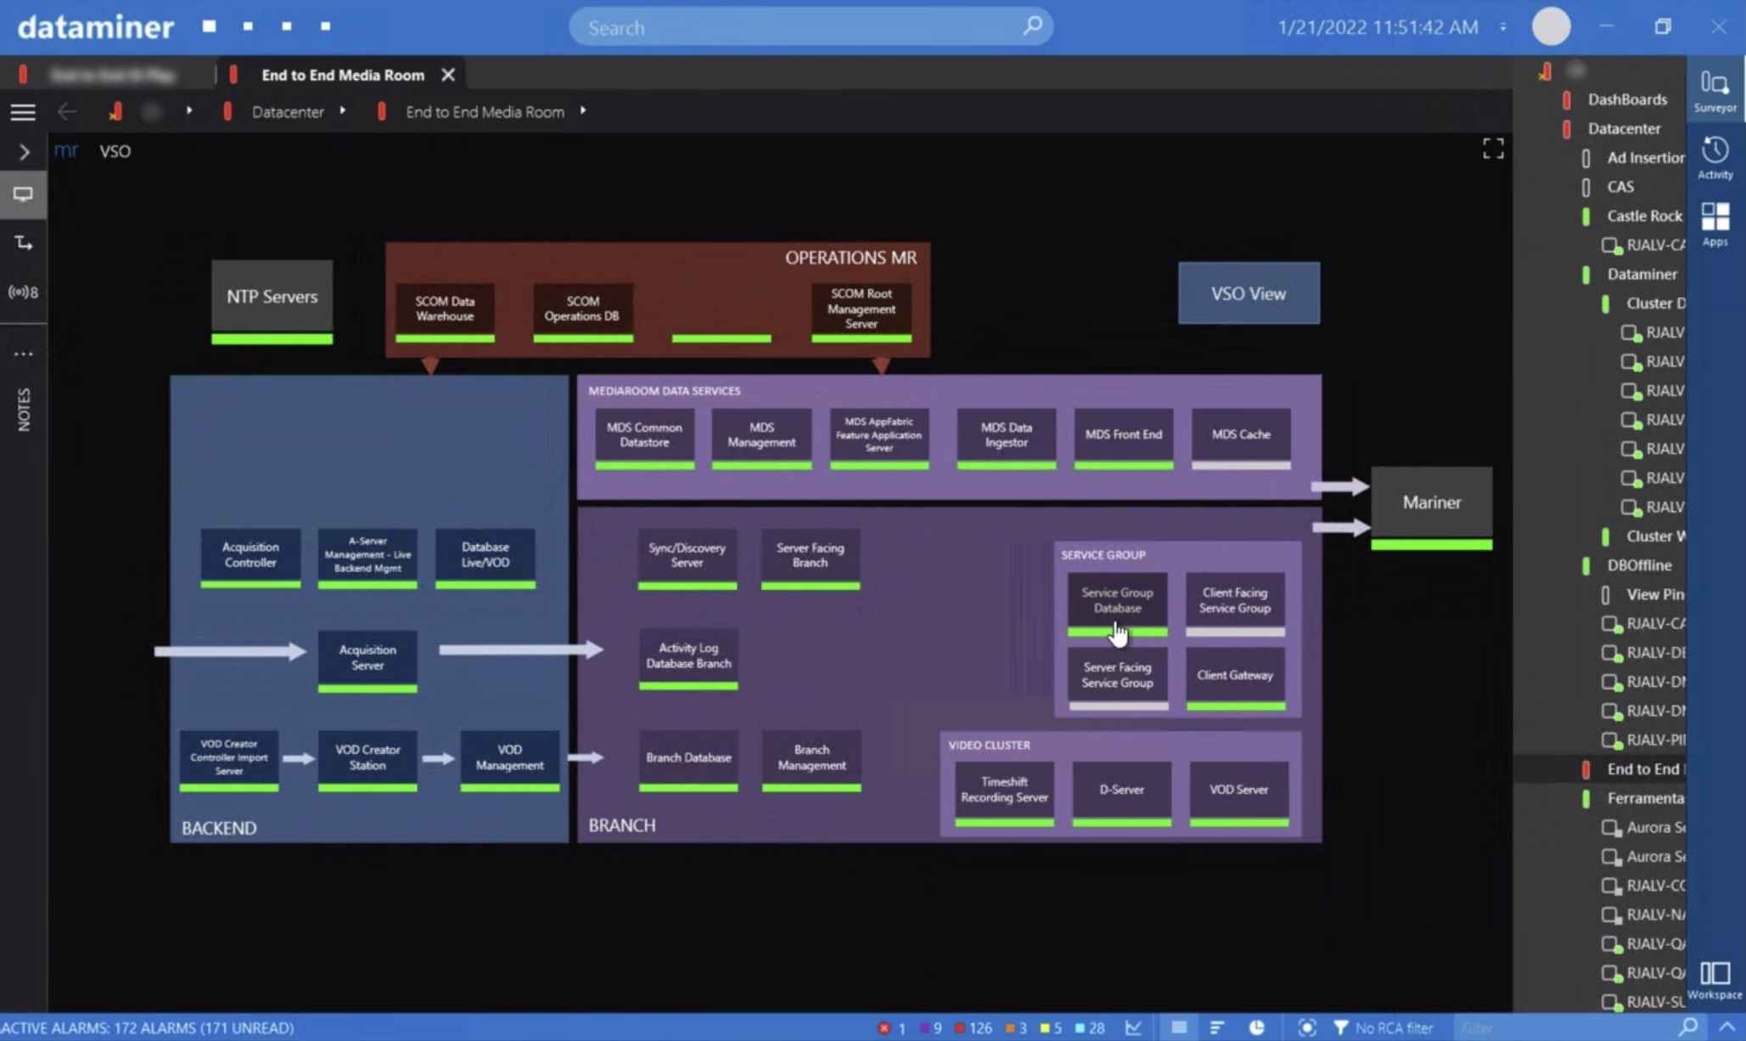Open the more options ellipsis in sidebar
Screen dimensions: 1746x1041
[x=23, y=354]
